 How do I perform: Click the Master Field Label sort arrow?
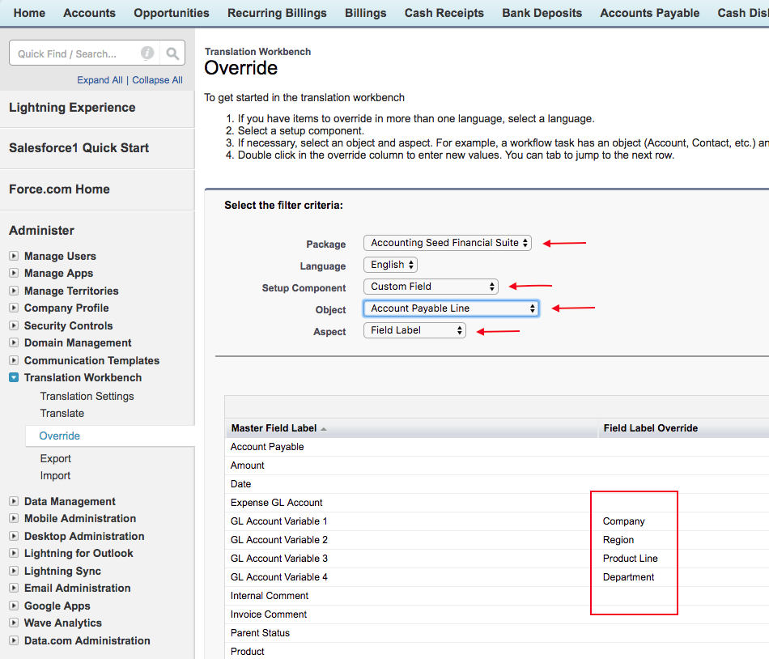coord(324,429)
